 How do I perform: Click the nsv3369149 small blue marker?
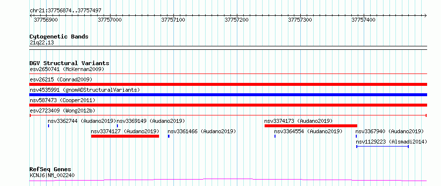pos(117,126)
